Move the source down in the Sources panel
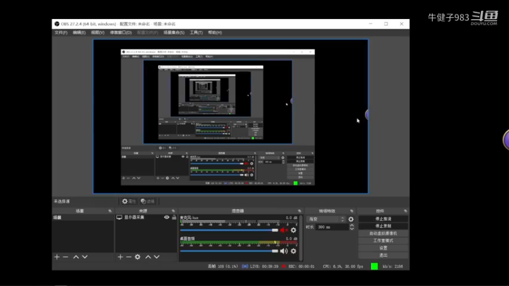509x286 pixels. [157, 257]
